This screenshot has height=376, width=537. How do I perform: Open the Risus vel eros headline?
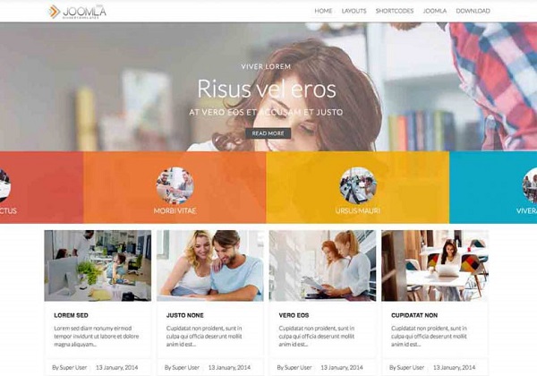coord(267,89)
